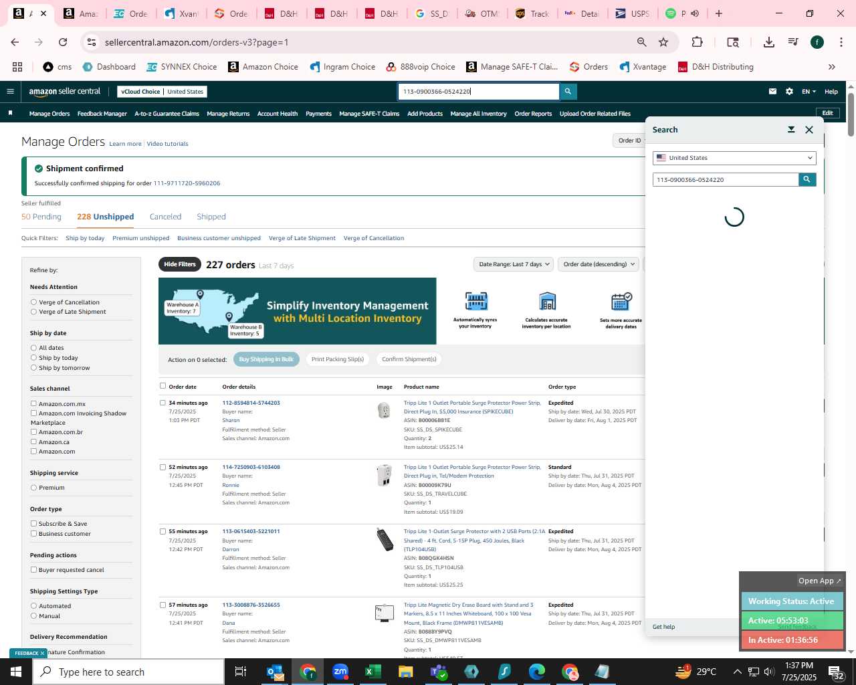Screen dimensions: 856x685
Task: Click the bookmark flag icon in nav bar
Action: tap(10, 113)
